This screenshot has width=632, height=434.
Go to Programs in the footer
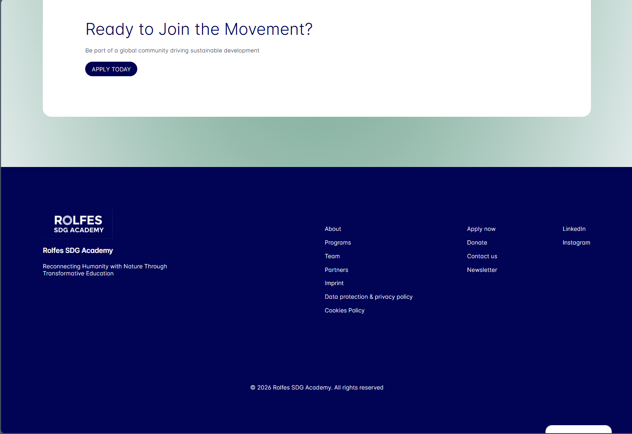point(338,243)
